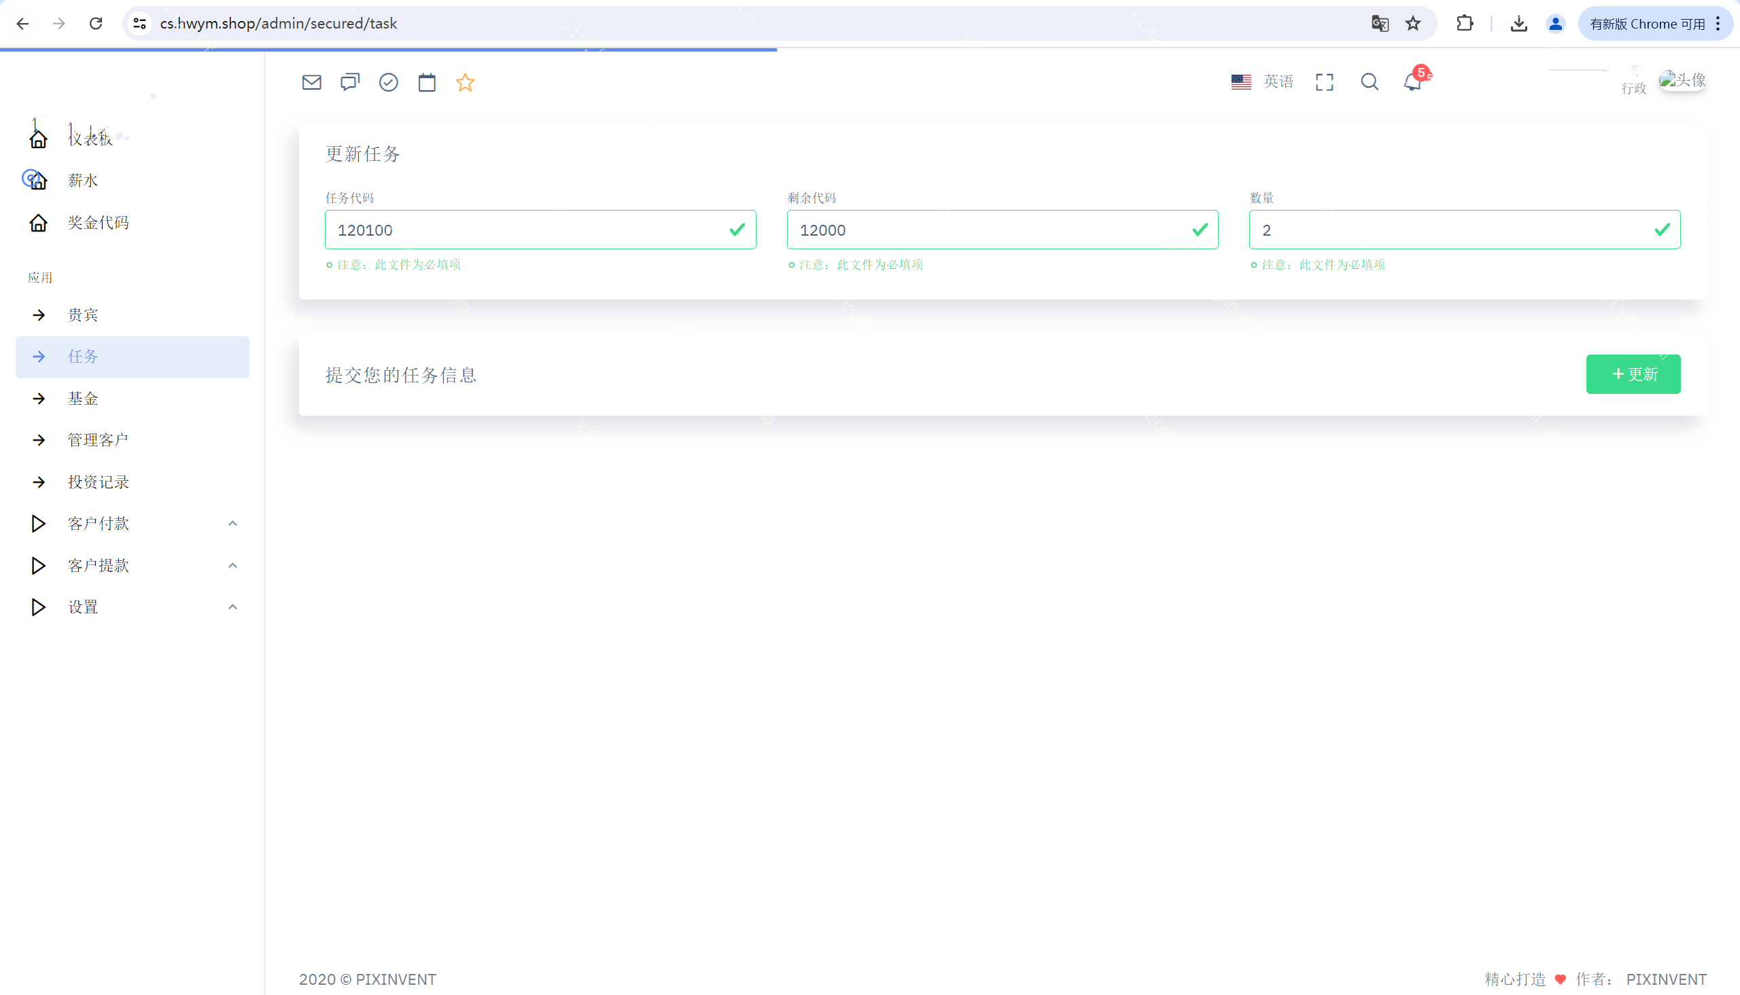Open the calendar icon in the toolbar
Screen dimensions: 1740x995
(427, 82)
